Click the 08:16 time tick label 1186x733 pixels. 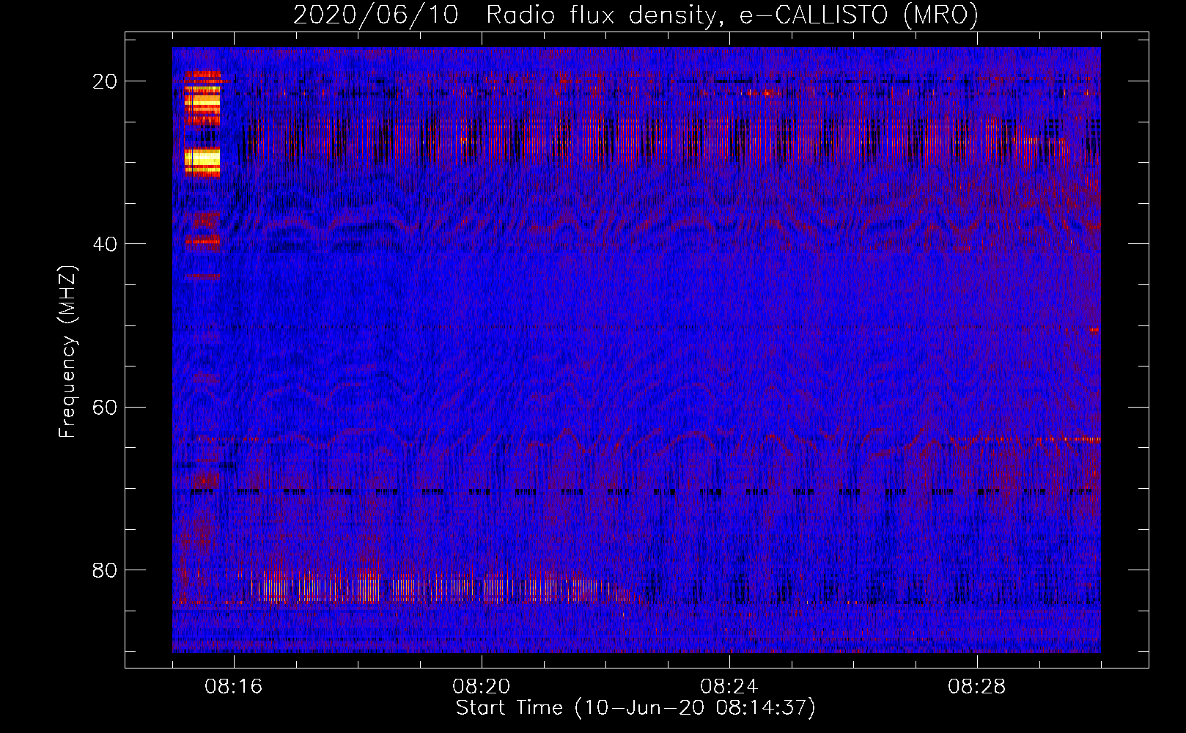[x=234, y=687]
